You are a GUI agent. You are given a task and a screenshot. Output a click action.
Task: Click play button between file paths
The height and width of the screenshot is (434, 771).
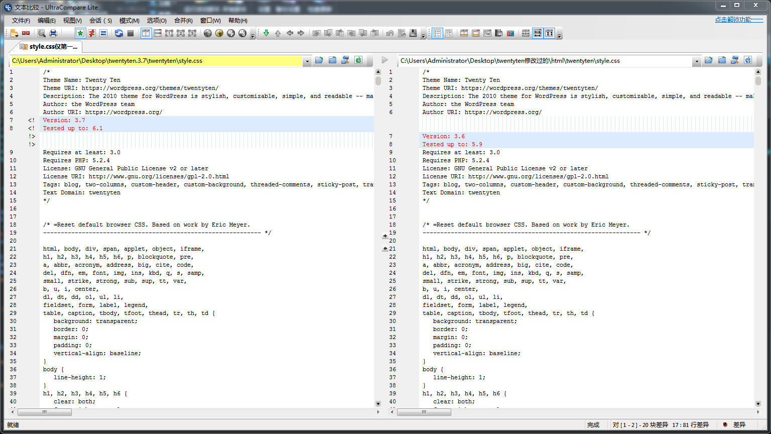385,60
